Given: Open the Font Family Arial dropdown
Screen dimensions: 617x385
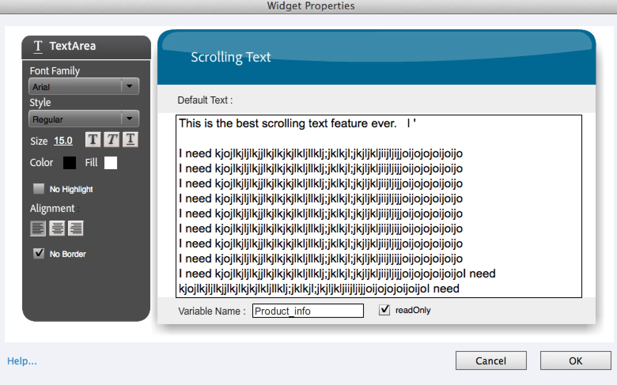Looking at the screenshot, I should (x=84, y=86).
